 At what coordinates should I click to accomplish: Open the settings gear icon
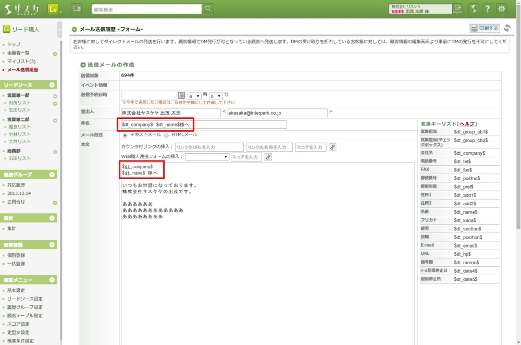click(502, 9)
